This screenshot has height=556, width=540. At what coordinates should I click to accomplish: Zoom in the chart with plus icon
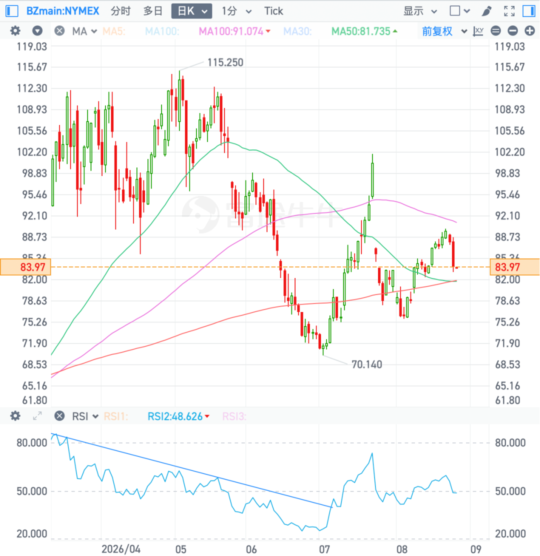tap(529, 31)
